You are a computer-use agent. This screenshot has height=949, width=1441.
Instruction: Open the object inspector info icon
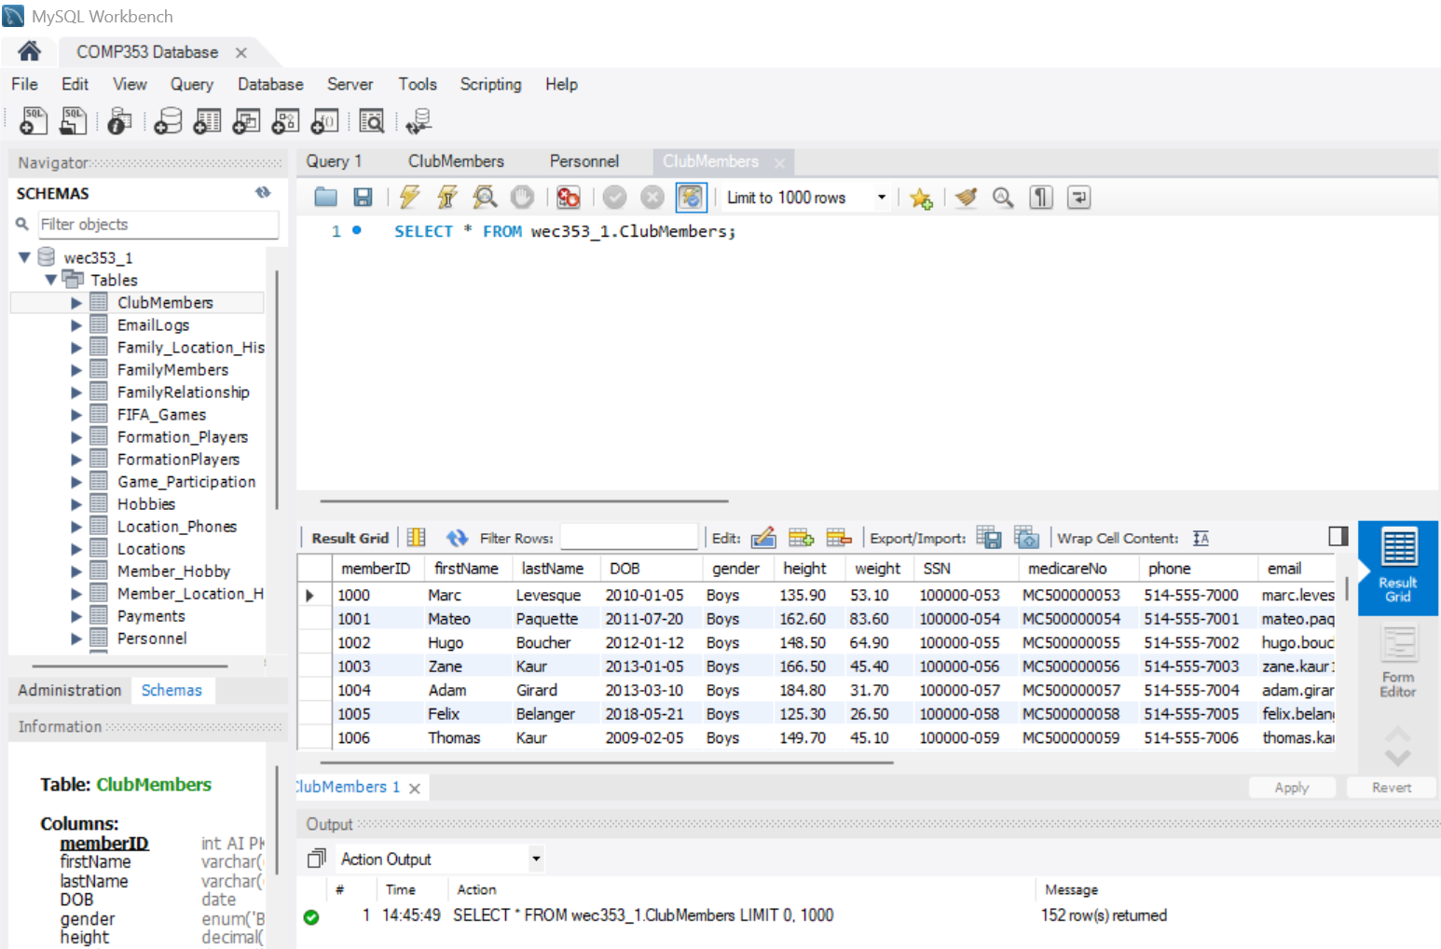pyautogui.click(x=119, y=121)
